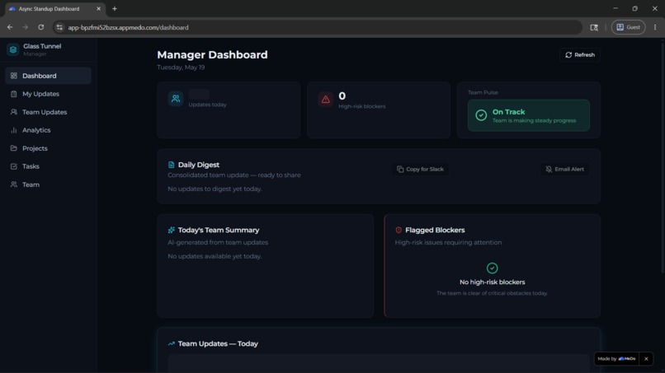Click the page vertical scrollbar
Screen dimensions: 665x373
(x=663, y=156)
